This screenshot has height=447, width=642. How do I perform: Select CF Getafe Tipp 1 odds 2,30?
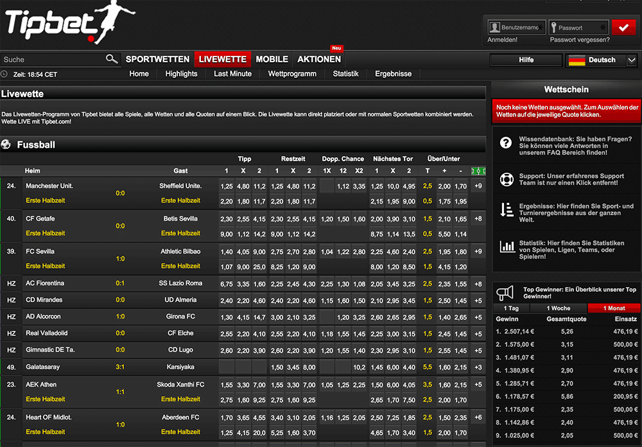point(227,219)
